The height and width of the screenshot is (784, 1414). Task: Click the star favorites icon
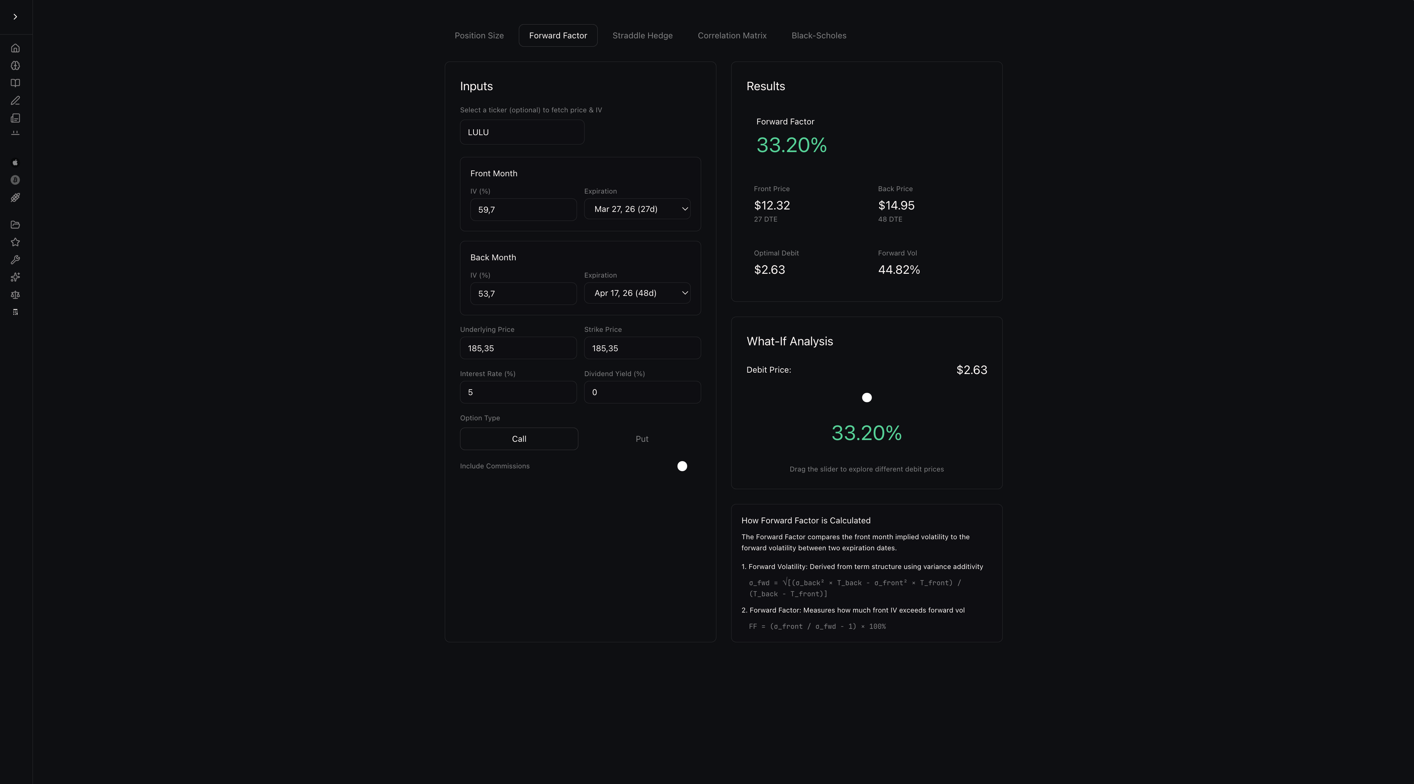(x=15, y=242)
